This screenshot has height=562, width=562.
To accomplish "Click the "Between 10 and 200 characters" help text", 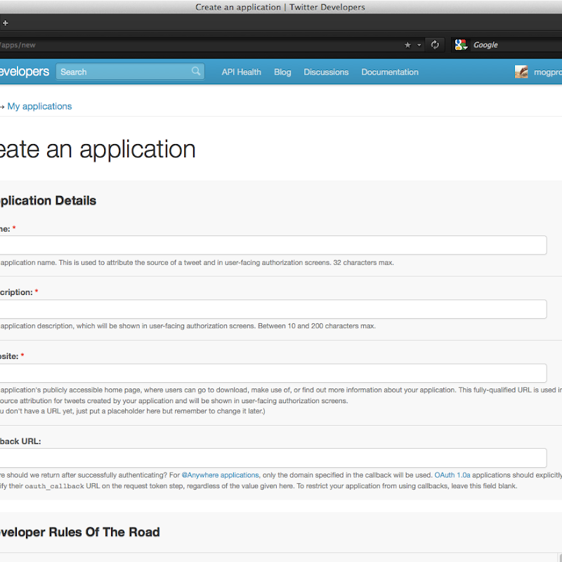I will (188, 326).
